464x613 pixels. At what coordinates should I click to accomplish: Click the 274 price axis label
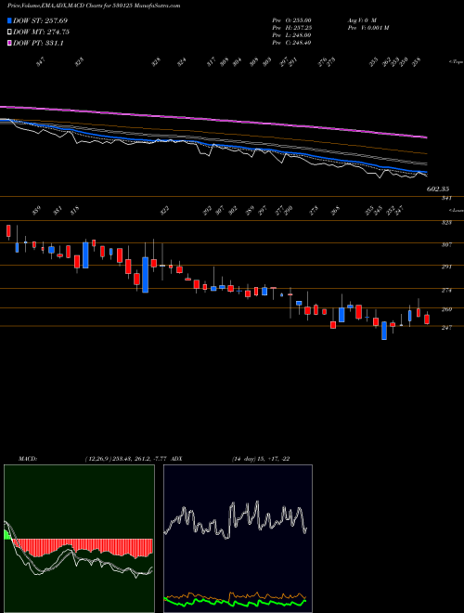(x=446, y=291)
